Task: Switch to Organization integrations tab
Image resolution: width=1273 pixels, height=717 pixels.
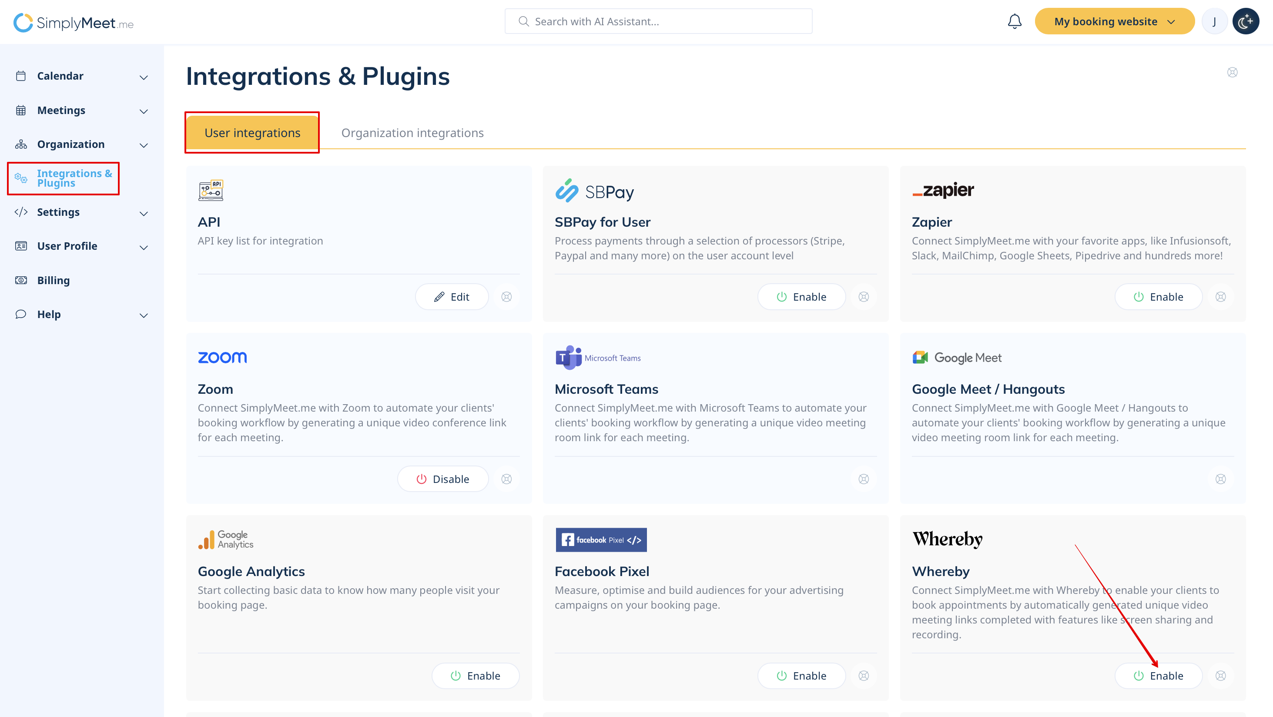Action: (412, 132)
